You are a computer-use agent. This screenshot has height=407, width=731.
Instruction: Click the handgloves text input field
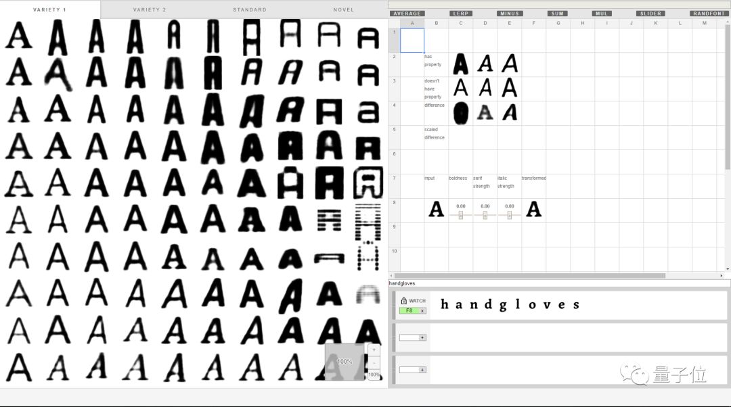pyautogui.click(x=558, y=283)
